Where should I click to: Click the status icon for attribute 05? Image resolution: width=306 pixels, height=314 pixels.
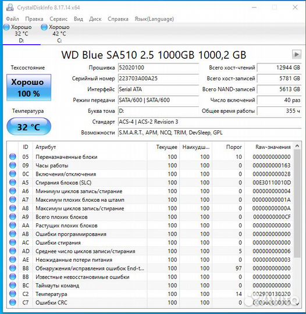click(x=13, y=156)
